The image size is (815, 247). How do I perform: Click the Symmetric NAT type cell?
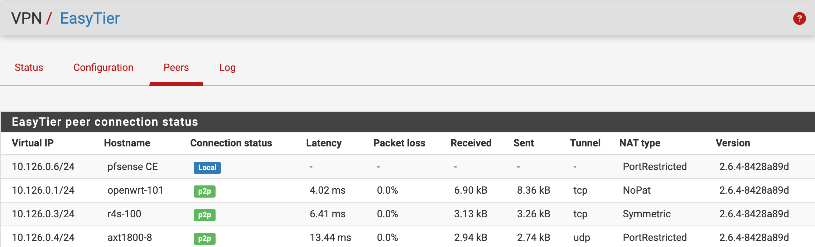coord(647,214)
